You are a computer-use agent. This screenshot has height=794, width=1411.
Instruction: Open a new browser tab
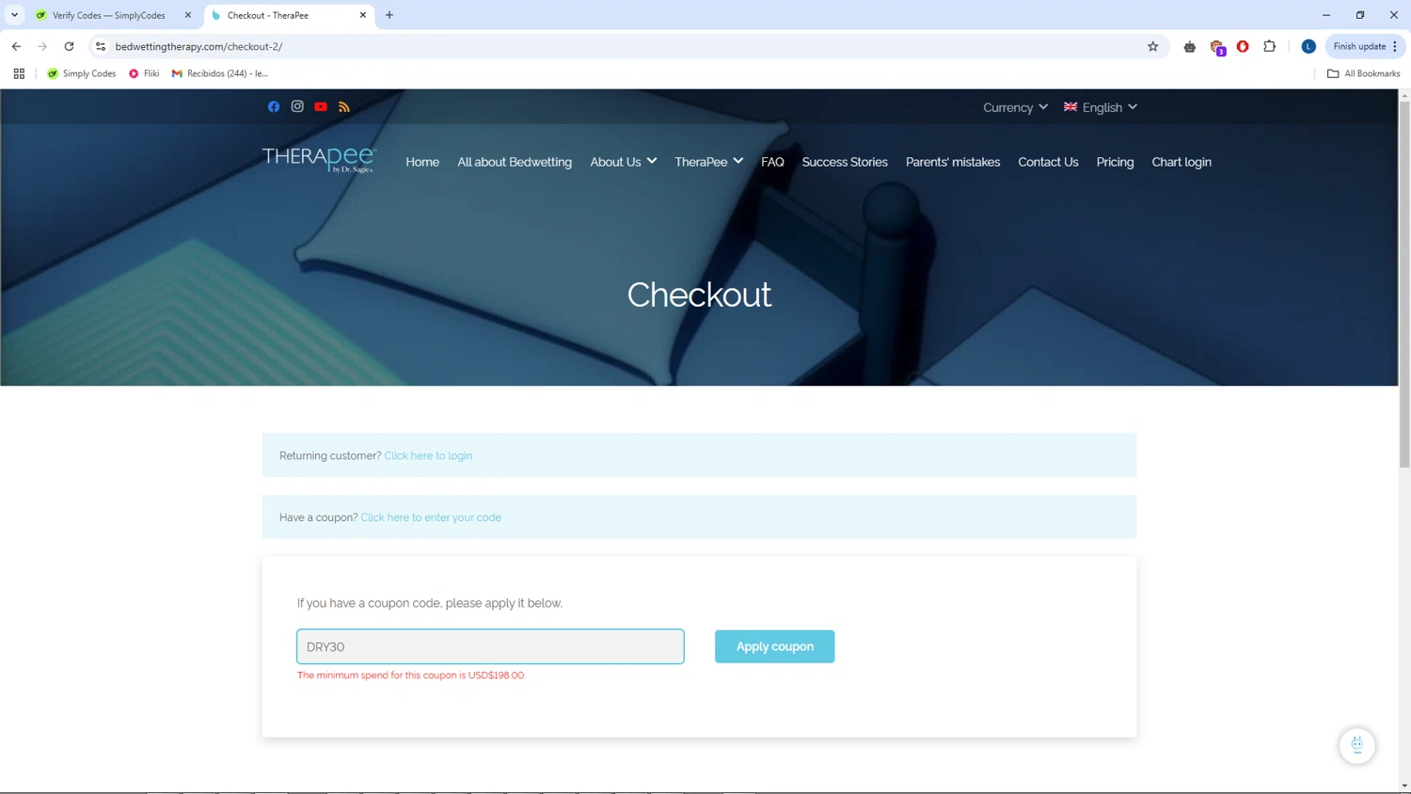[x=389, y=15]
